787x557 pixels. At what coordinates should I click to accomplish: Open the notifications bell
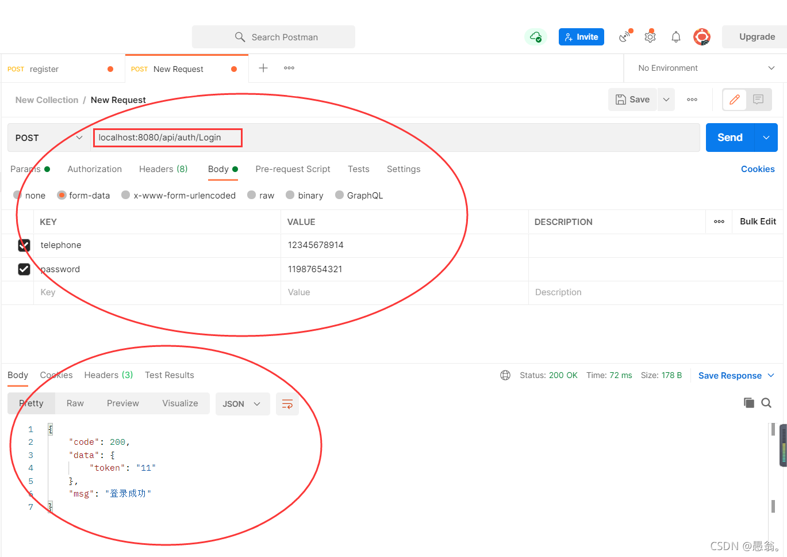click(676, 37)
